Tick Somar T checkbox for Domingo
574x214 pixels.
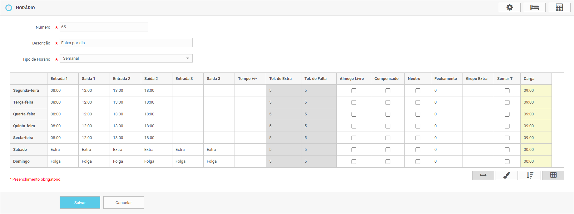(x=507, y=162)
